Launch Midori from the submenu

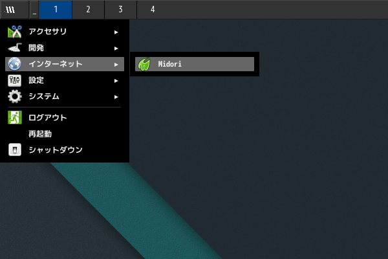click(195, 64)
